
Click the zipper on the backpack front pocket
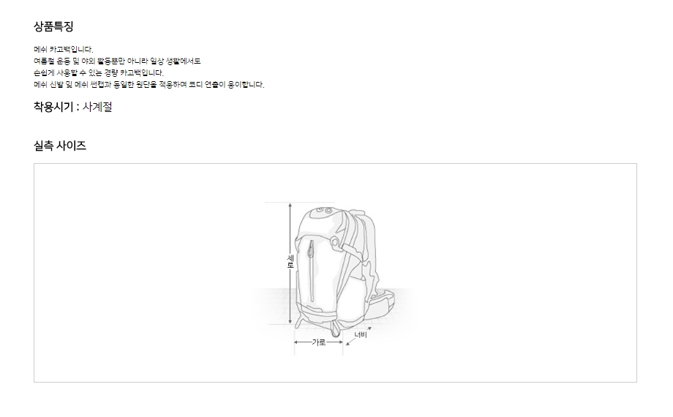(x=312, y=271)
